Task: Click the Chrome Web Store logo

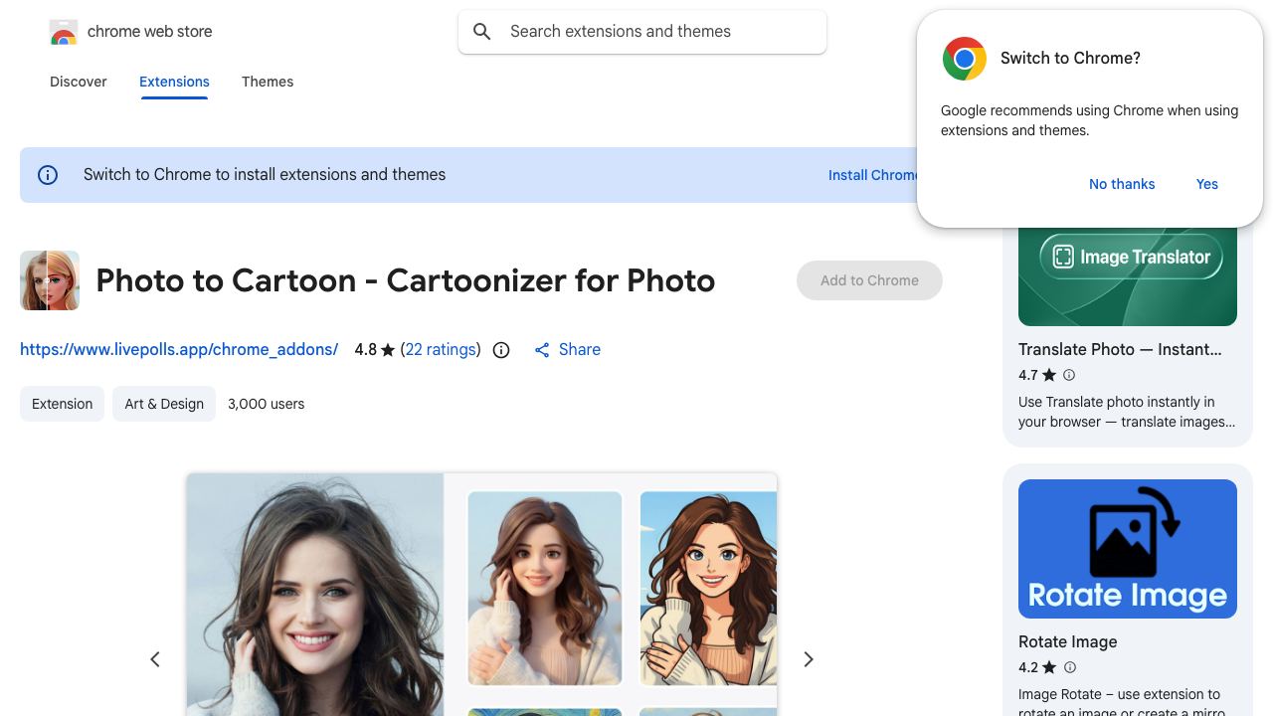Action: coord(64,32)
